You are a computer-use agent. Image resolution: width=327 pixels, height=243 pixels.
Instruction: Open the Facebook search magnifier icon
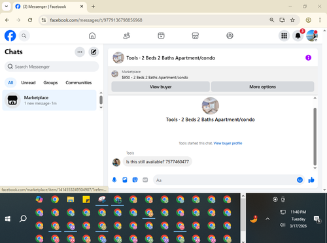24,36
